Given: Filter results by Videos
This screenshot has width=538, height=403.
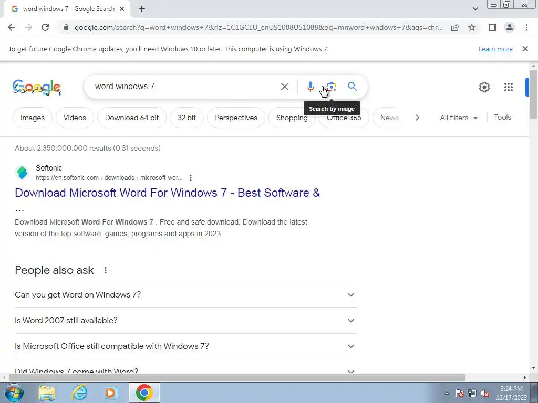Looking at the screenshot, I should pos(75,118).
